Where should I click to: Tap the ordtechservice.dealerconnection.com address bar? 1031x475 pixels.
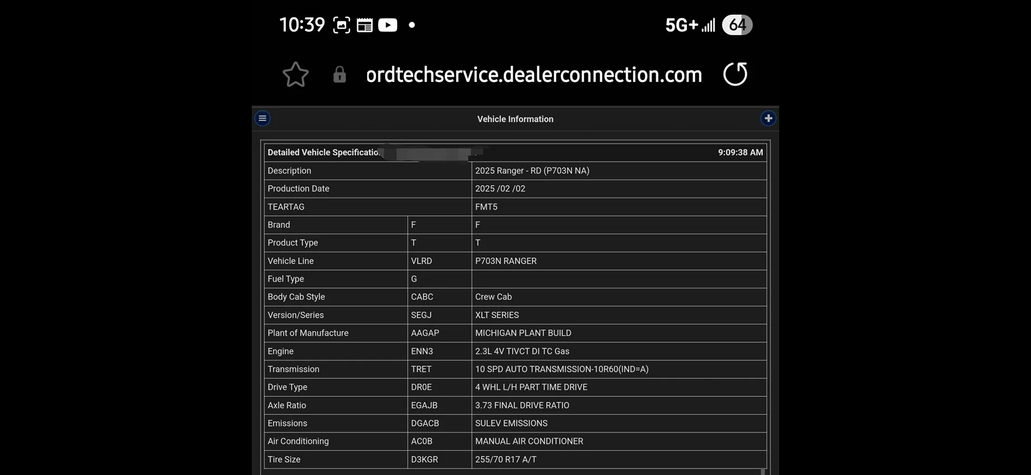pos(534,74)
